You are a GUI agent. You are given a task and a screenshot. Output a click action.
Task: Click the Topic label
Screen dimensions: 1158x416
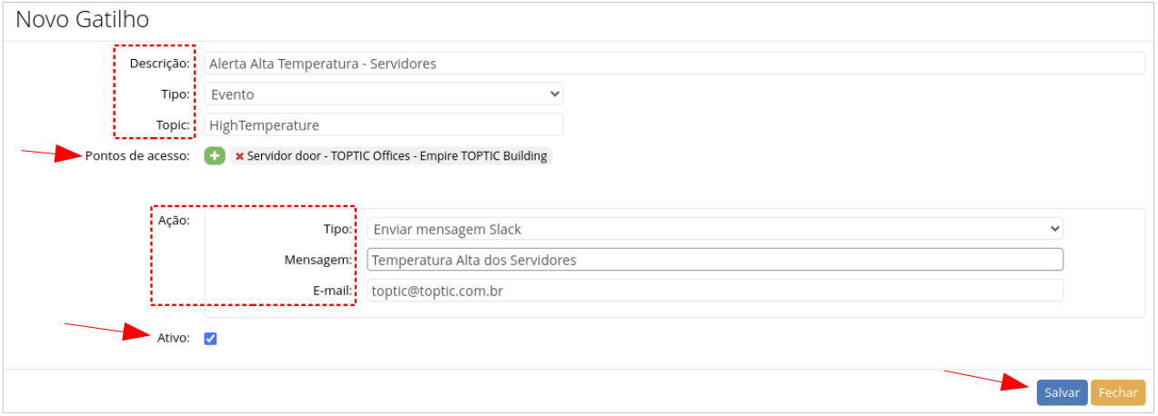[x=173, y=124]
